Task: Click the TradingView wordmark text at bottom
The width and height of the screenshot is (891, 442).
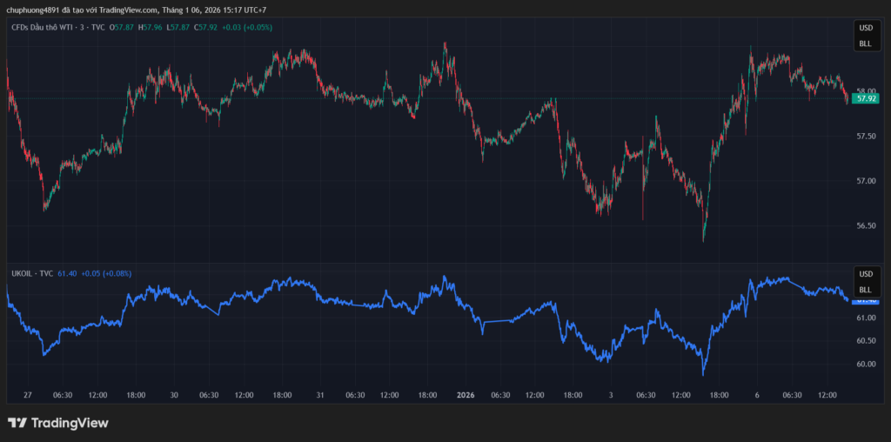Action: (70, 423)
